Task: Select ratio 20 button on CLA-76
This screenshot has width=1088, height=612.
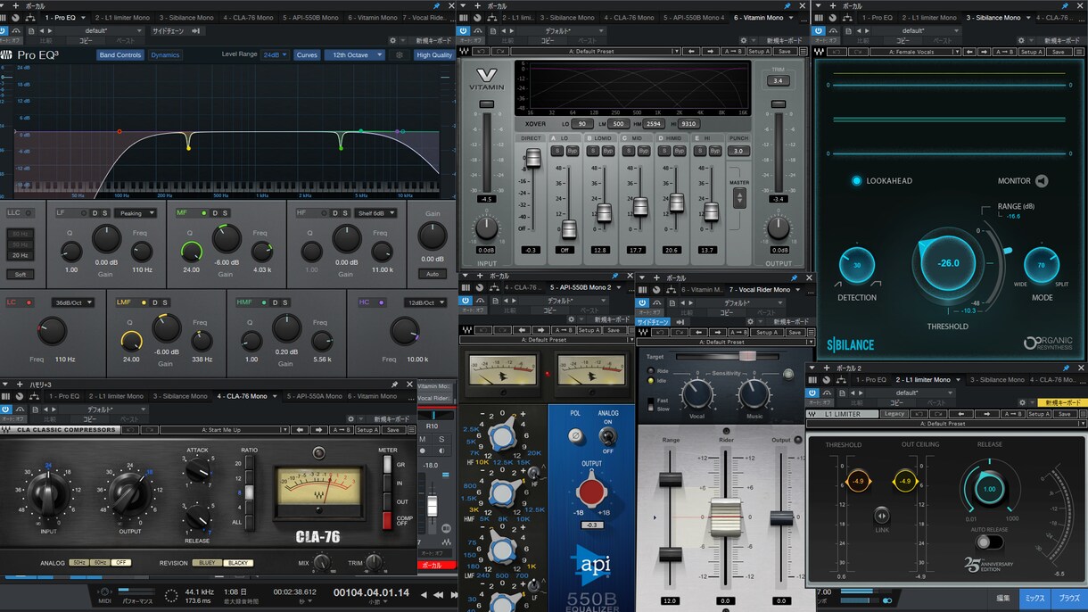Action: (250, 464)
